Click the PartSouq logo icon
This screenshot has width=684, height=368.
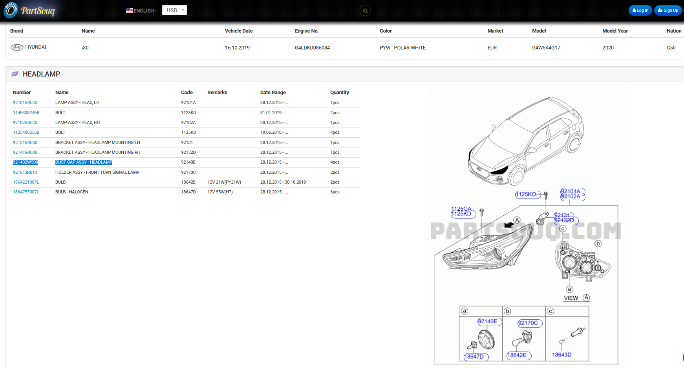pyautogui.click(x=11, y=10)
